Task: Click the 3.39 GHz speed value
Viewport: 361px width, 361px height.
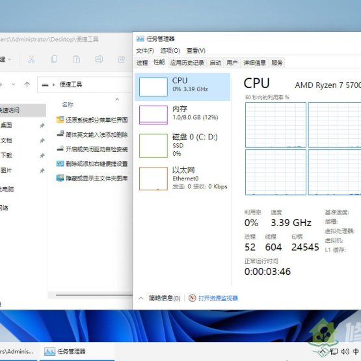Action: pos(291,223)
